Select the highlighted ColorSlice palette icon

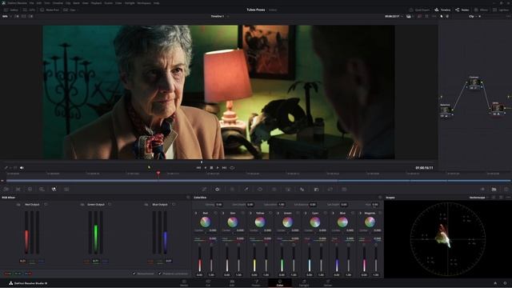[x=218, y=189]
